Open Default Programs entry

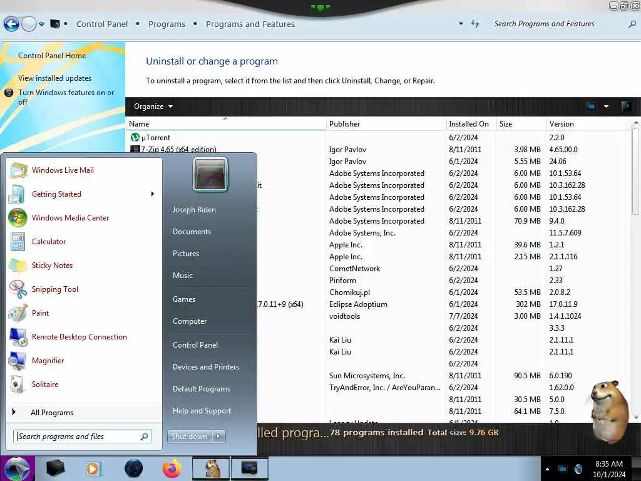pyautogui.click(x=201, y=389)
